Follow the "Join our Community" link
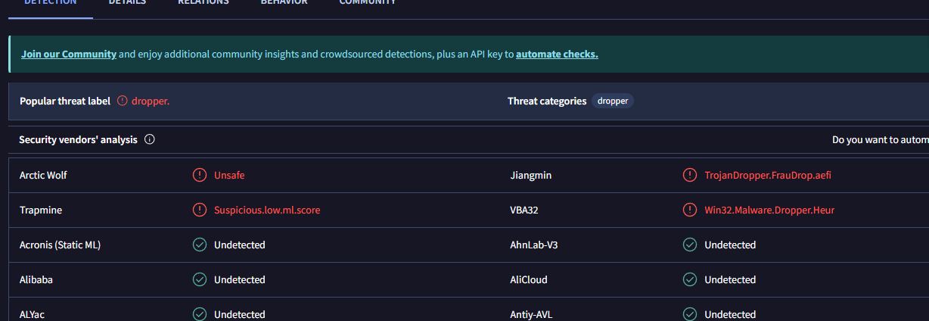The image size is (929, 321). [69, 55]
